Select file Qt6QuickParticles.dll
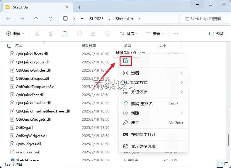Viewport: 231px width, 168px height. click(x=33, y=70)
